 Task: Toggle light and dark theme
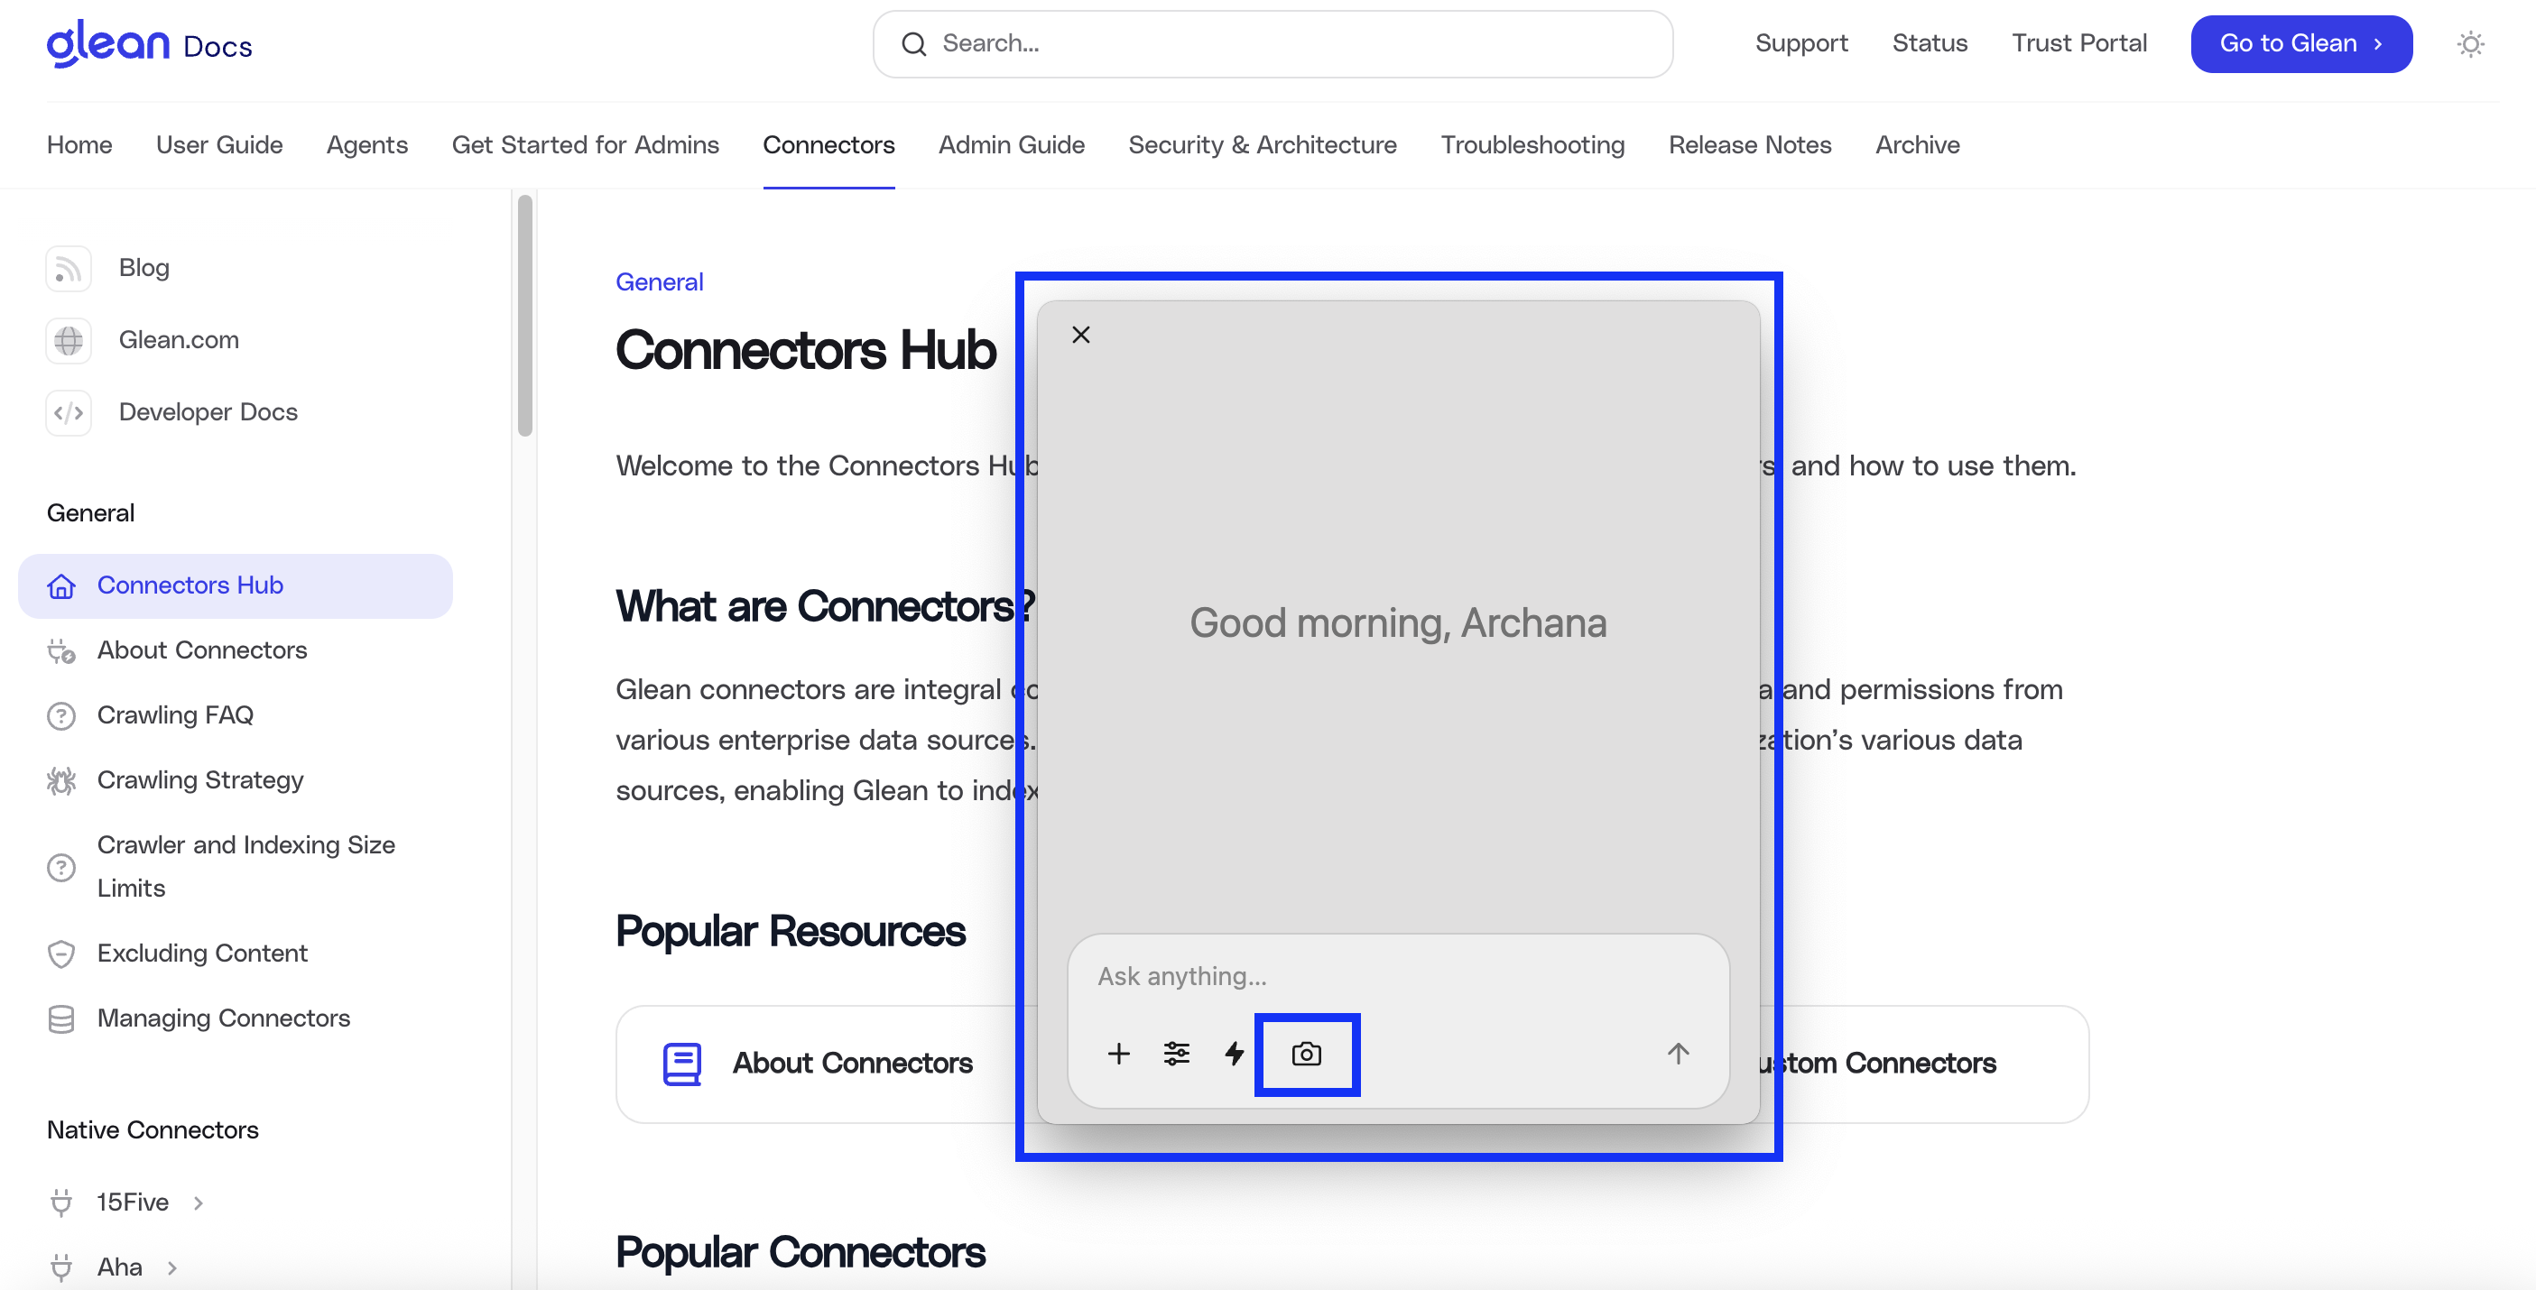click(2470, 43)
